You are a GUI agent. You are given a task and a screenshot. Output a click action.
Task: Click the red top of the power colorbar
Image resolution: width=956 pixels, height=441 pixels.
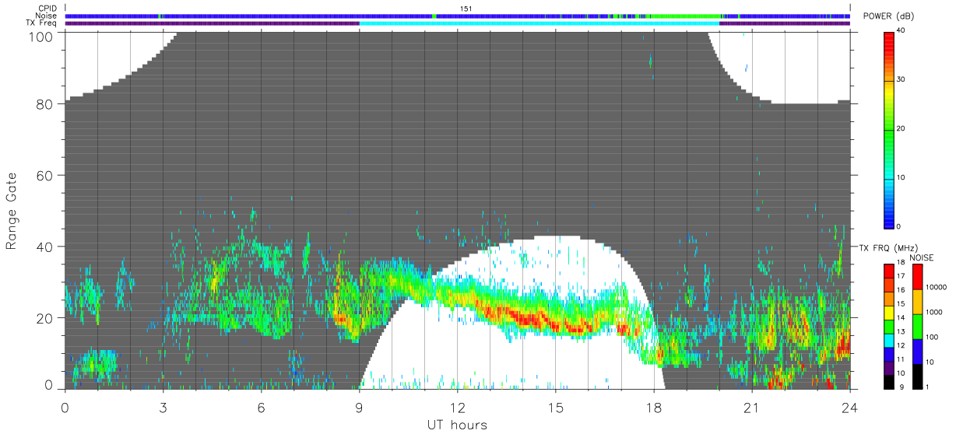889,43
